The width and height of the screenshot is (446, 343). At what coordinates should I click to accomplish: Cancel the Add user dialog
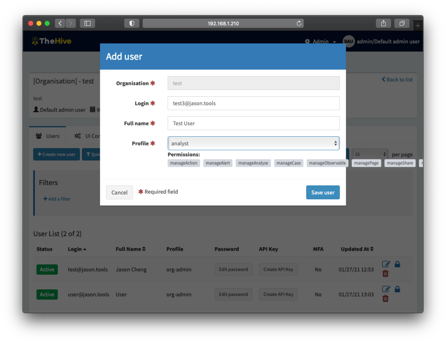pos(119,192)
